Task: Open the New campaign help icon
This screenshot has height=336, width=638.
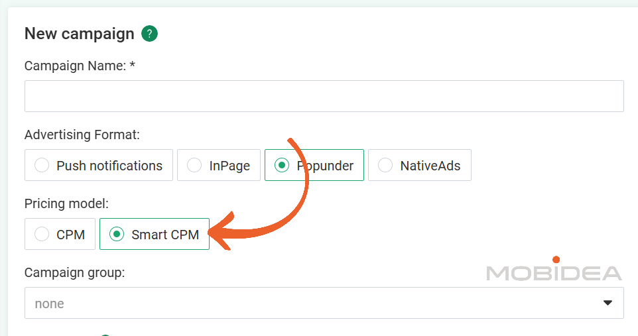Action: (149, 33)
